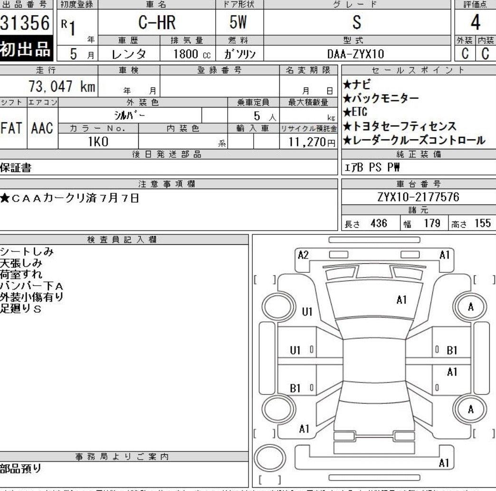Click the 検査員記入欄 inspector notes header

124,239
